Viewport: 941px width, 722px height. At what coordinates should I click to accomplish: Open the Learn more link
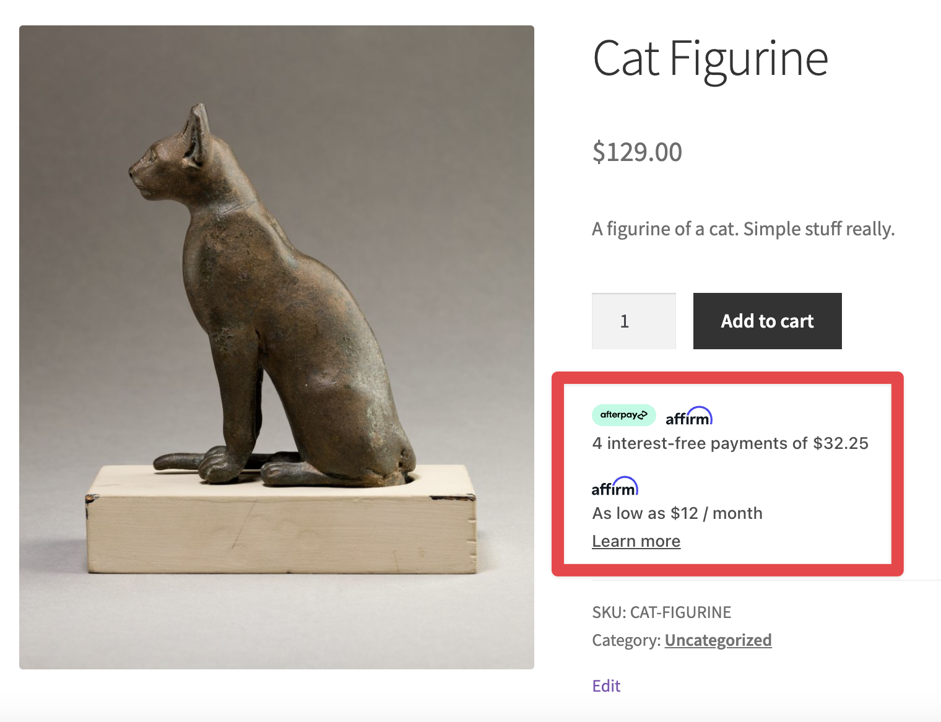click(x=636, y=541)
